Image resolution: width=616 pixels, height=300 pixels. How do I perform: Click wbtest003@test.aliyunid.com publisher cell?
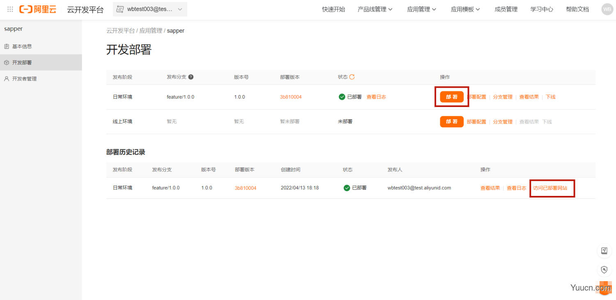[x=419, y=188]
